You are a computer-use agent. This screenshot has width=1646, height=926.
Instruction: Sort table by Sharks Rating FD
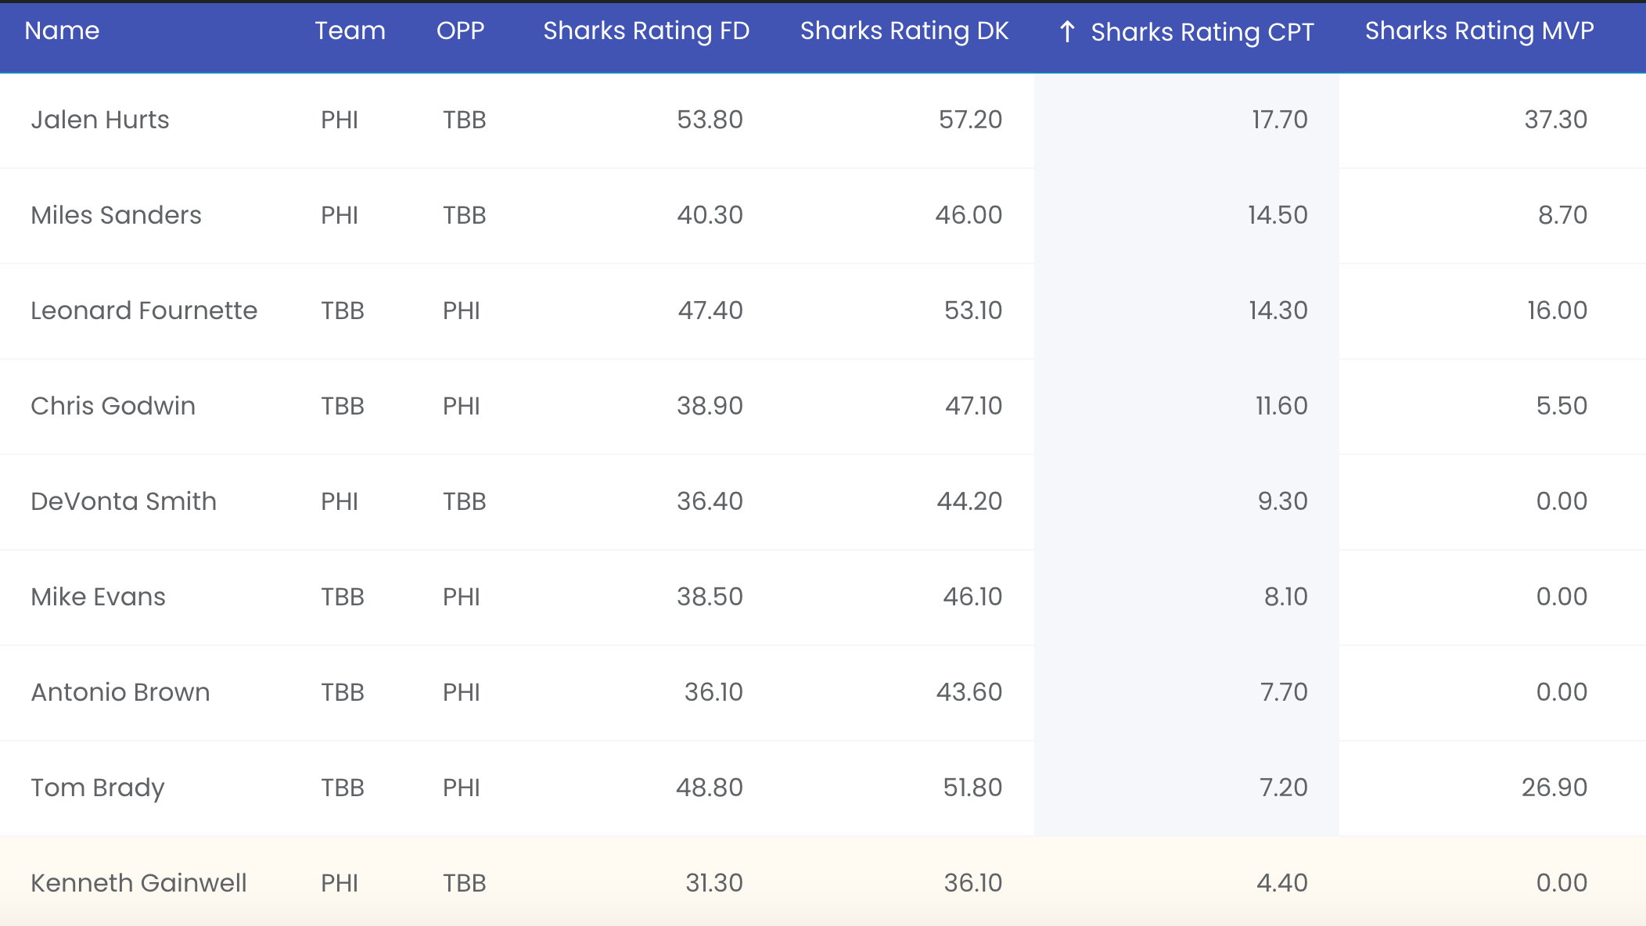(x=646, y=31)
